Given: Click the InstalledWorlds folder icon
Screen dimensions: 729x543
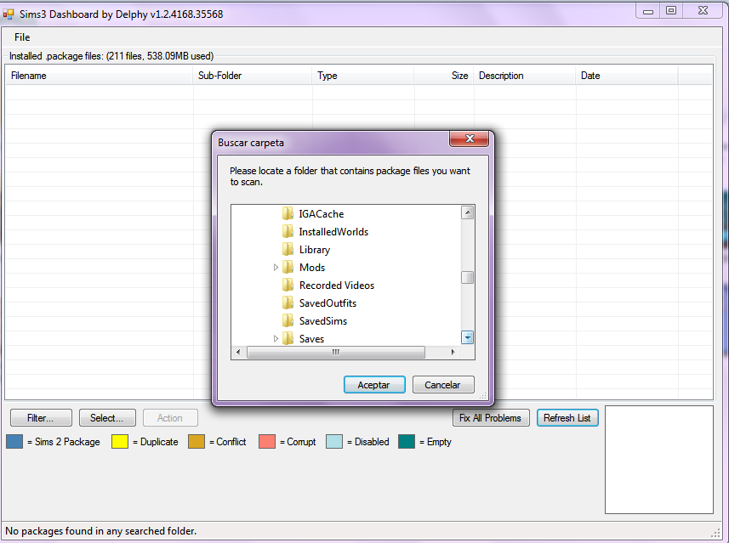Looking at the screenshot, I should click(288, 231).
